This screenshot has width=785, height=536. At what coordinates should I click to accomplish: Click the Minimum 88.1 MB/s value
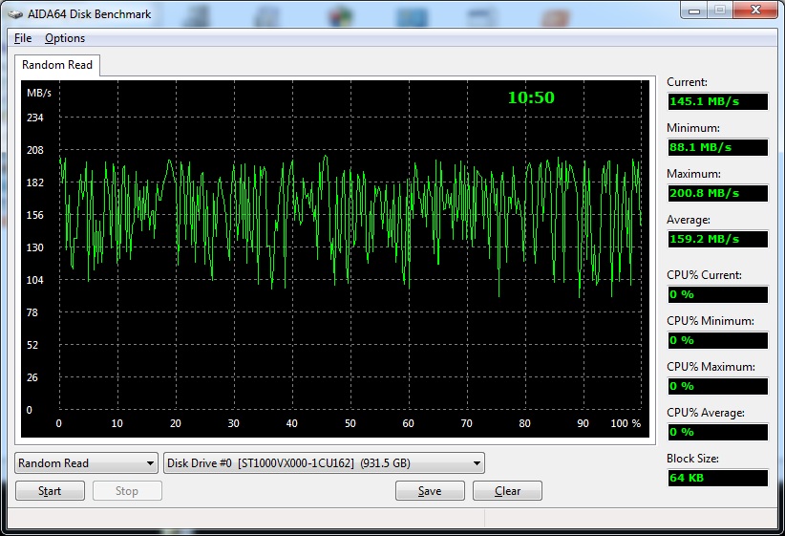pos(717,147)
